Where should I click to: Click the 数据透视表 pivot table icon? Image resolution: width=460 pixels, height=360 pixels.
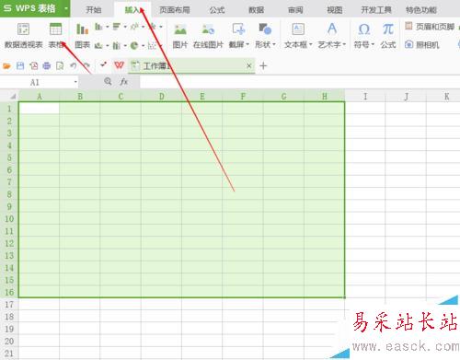[23, 29]
